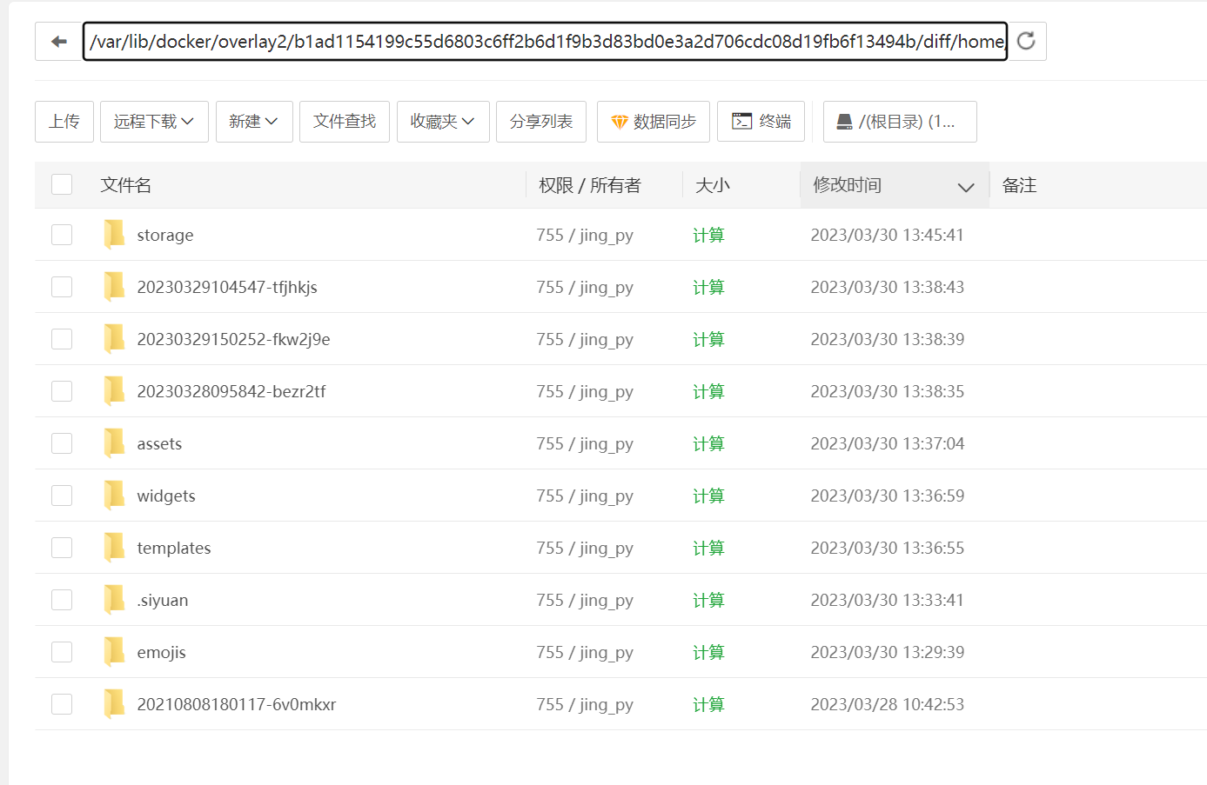Open folder 20210808180117-6v0mkxr by name
Viewport: 1207px width, 785px height.
[x=237, y=704]
